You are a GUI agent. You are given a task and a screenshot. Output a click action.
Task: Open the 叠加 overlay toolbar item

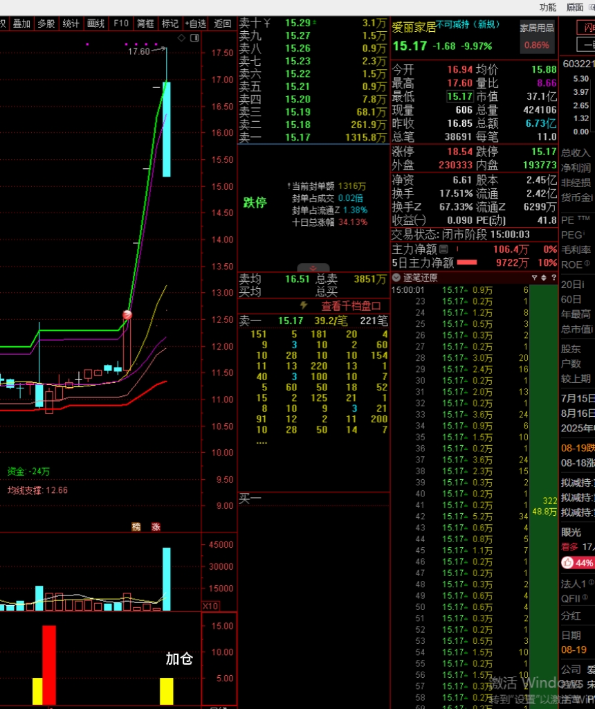[21, 24]
